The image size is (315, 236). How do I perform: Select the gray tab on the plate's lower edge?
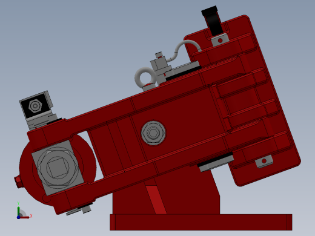click(264, 161)
